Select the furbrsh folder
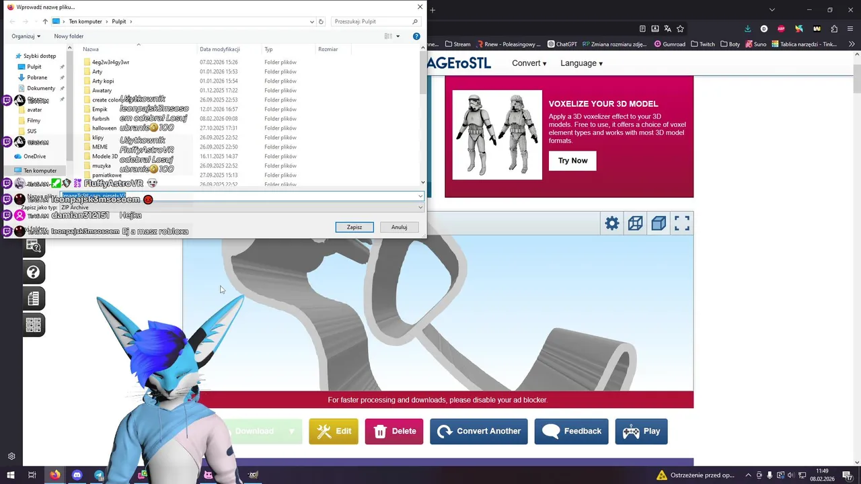 click(x=101, y=118)
